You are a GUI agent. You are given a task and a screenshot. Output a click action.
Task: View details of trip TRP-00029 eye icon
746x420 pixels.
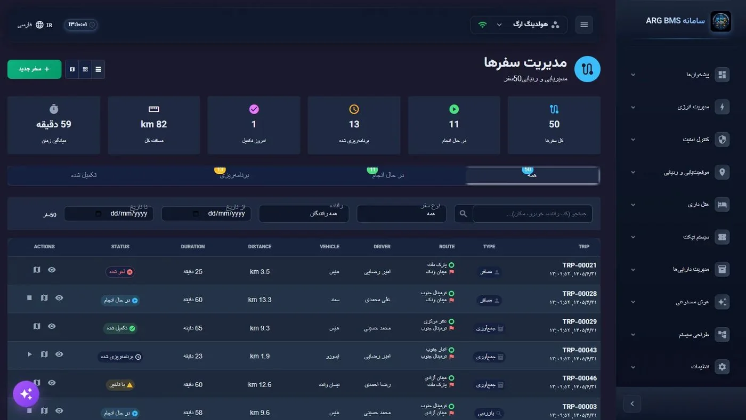click(x=52, y=326)
